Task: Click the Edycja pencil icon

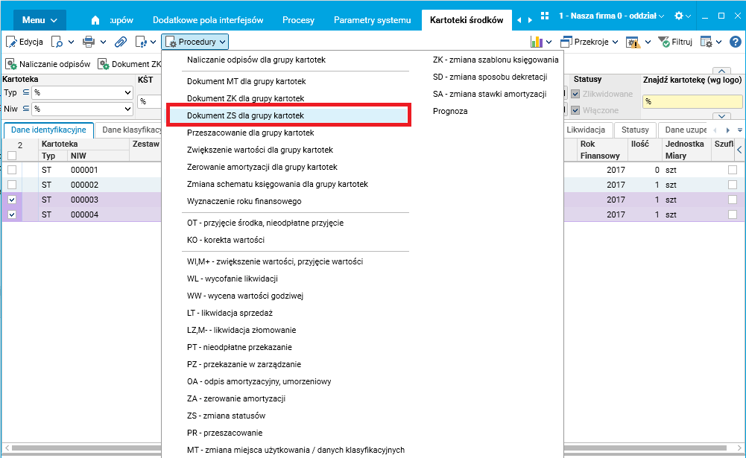Action: 11,42
